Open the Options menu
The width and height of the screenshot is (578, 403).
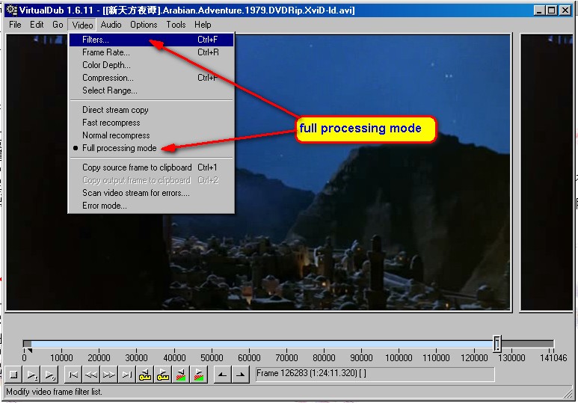[144, 25]
